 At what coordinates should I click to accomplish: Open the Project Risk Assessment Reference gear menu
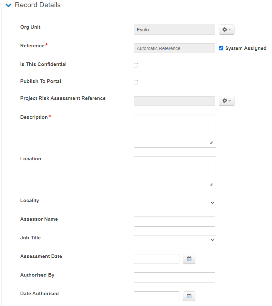click(226, 101)
